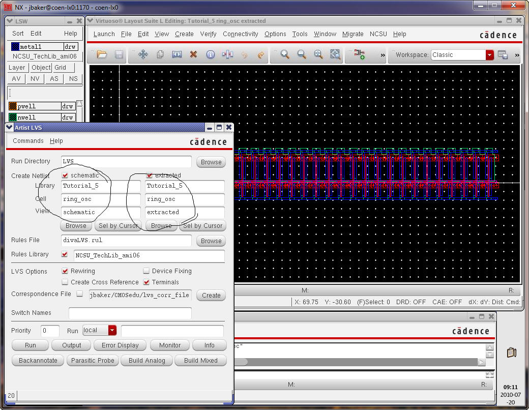Open the Run local dropdown

tap(112, 330)
